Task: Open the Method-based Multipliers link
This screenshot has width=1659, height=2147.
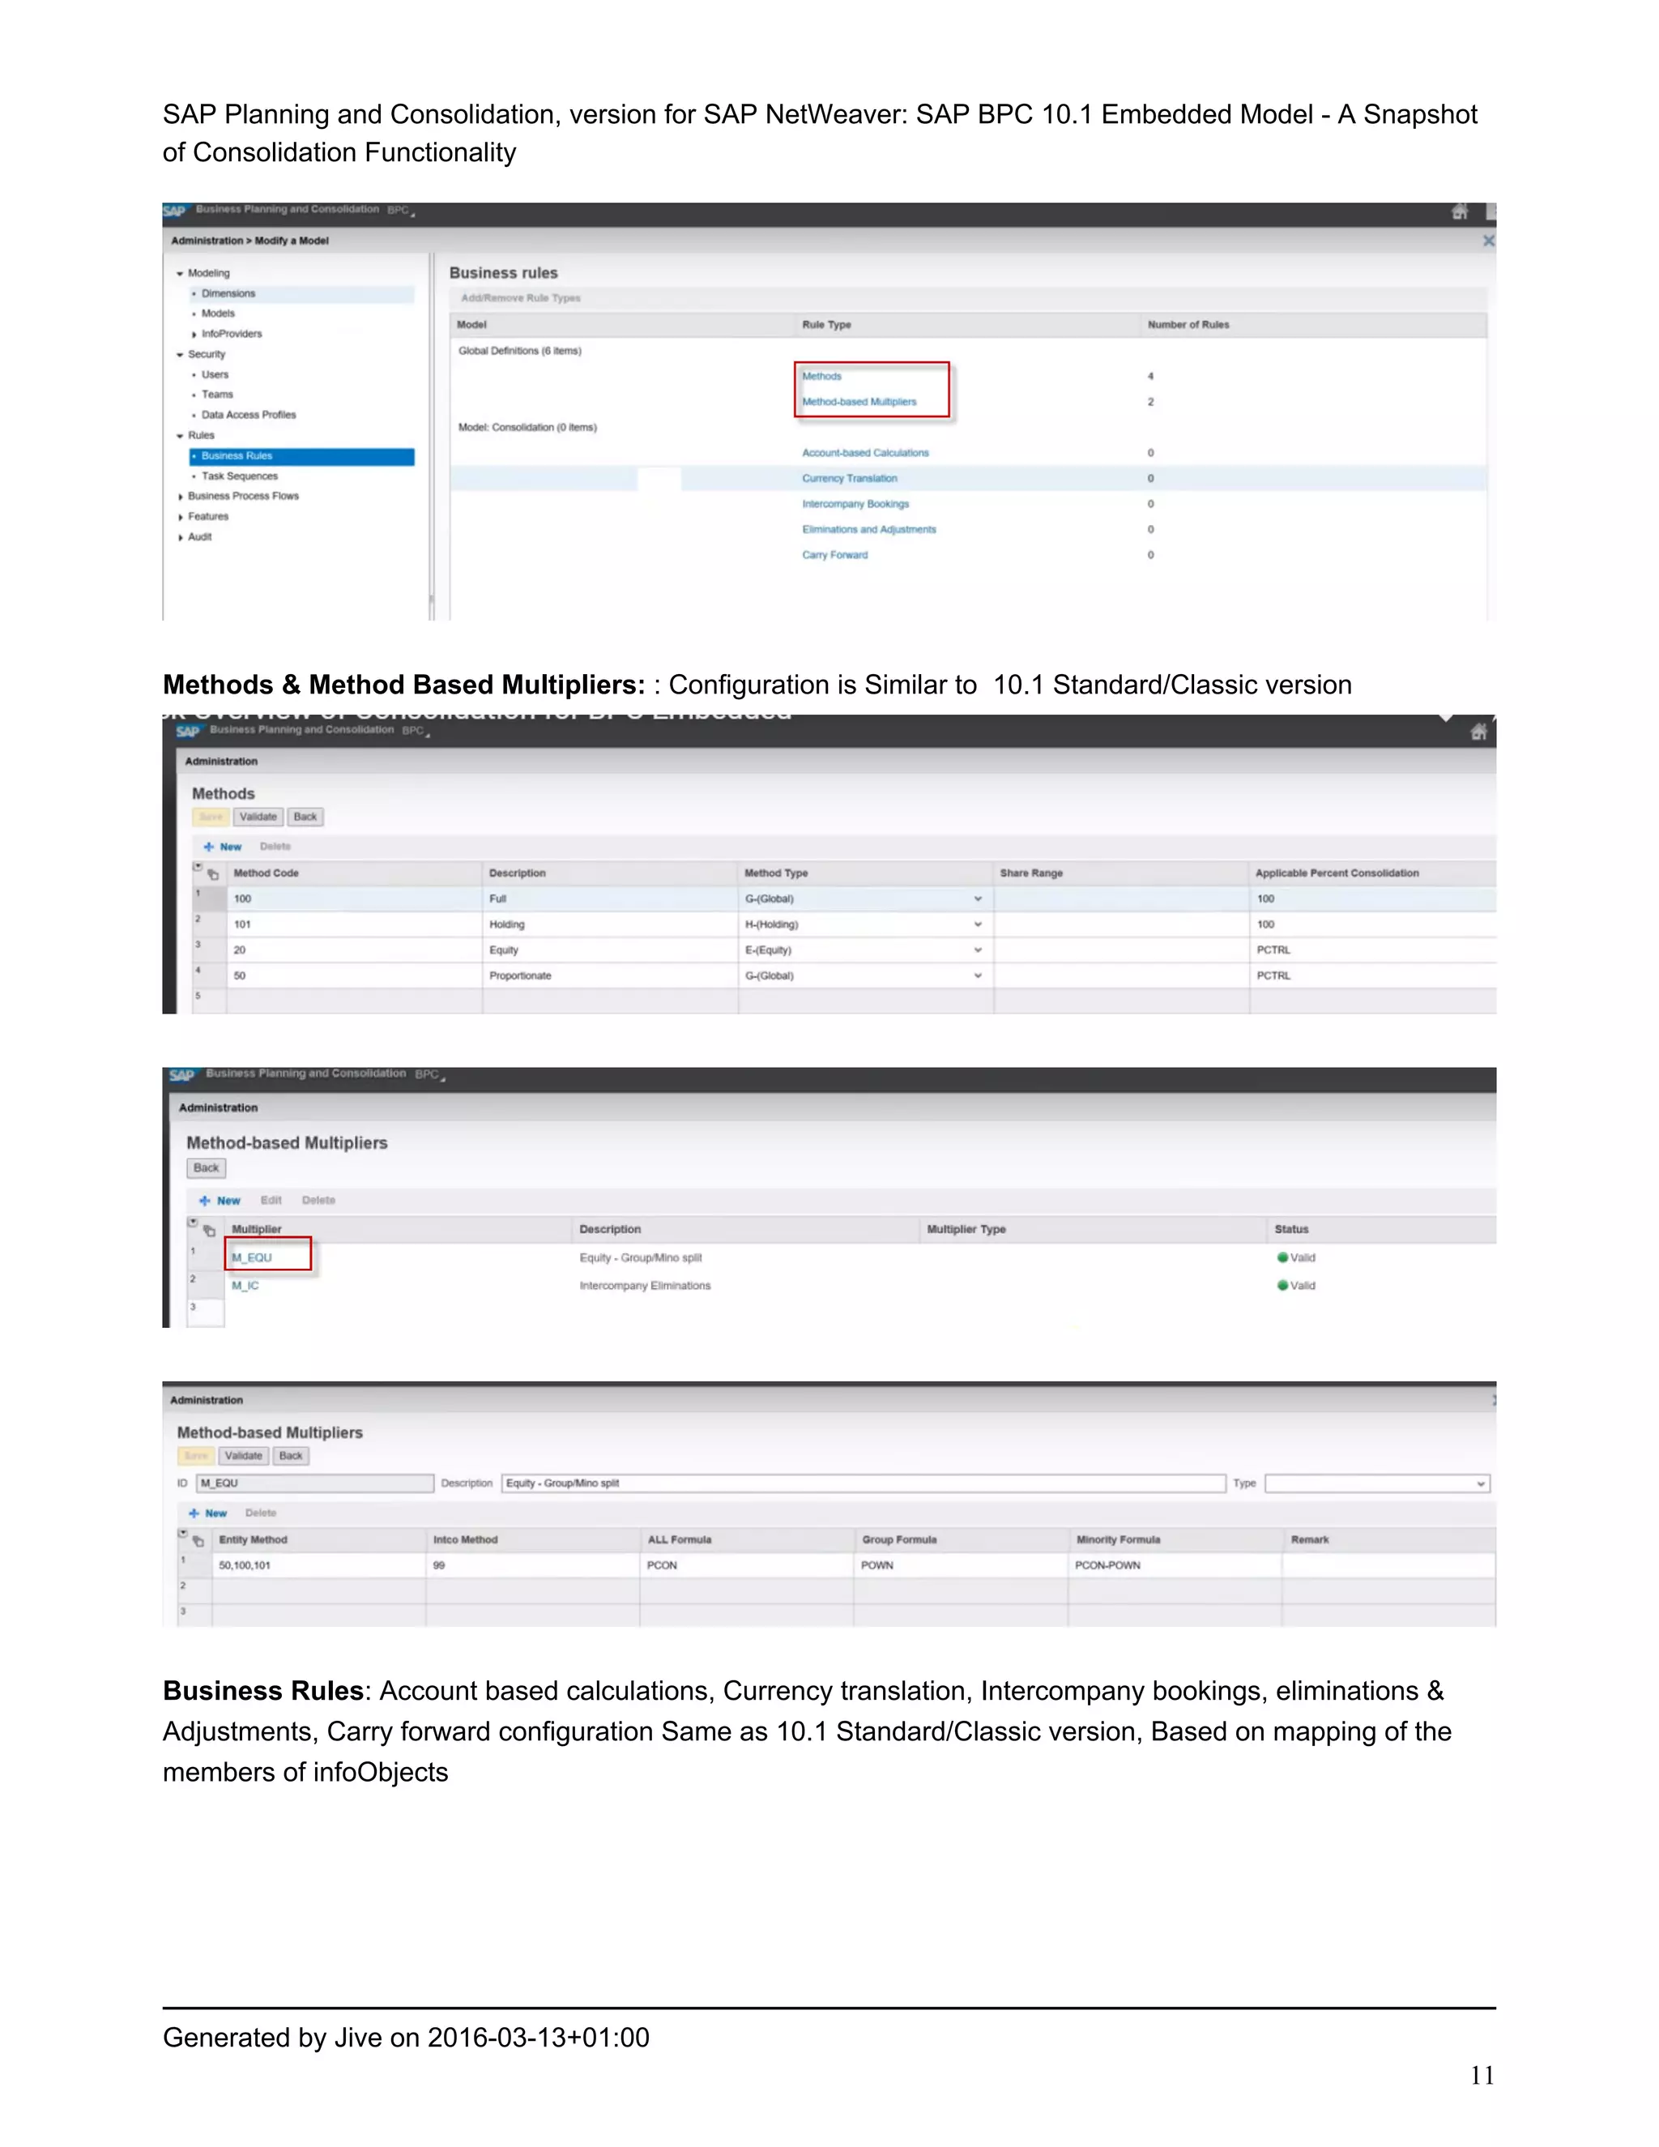Action: click(x=859, y=402)
